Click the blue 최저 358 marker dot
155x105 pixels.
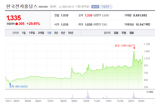point(10,84)
